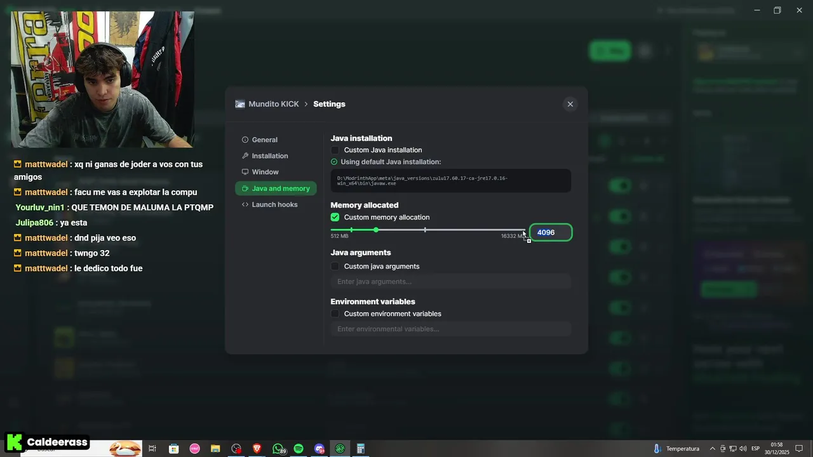Open Brave browser from taskbar

(x=257, y=449)
